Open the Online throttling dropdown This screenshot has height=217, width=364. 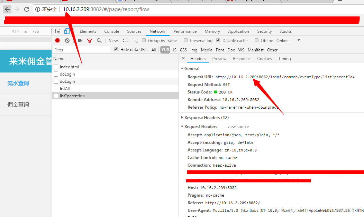tap(288, 40)
